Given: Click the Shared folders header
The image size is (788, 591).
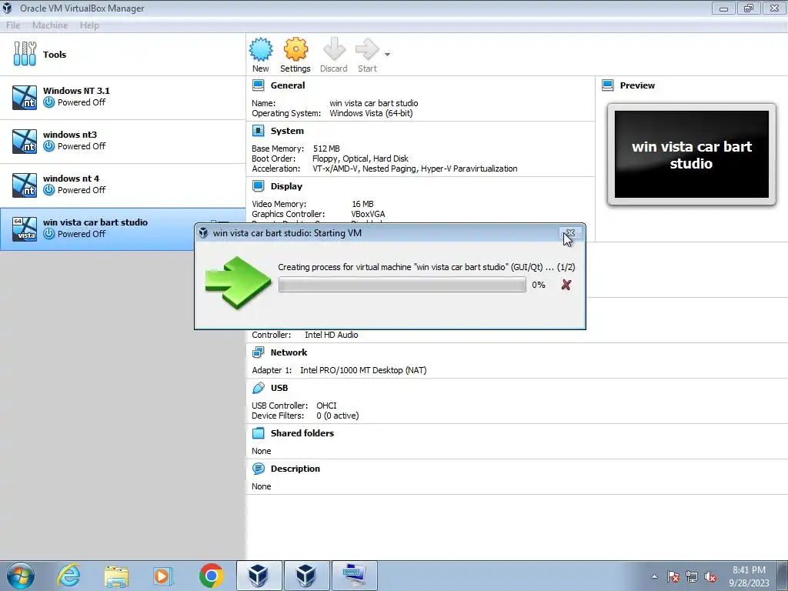Looking at the screenshot, I should pyautogui.click(x=302, y=433).
